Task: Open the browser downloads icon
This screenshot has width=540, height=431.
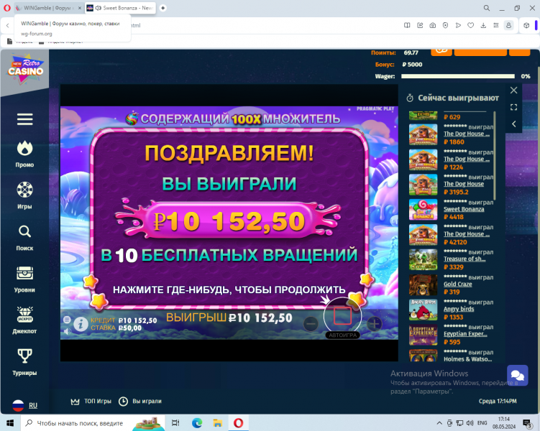Action: pos(483,25)
